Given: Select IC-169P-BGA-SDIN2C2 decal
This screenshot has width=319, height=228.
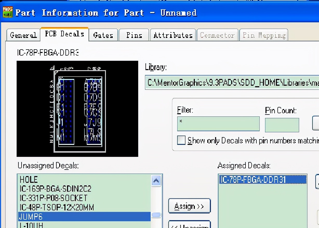Looking at the screenshot, I should tap(84, 189).
